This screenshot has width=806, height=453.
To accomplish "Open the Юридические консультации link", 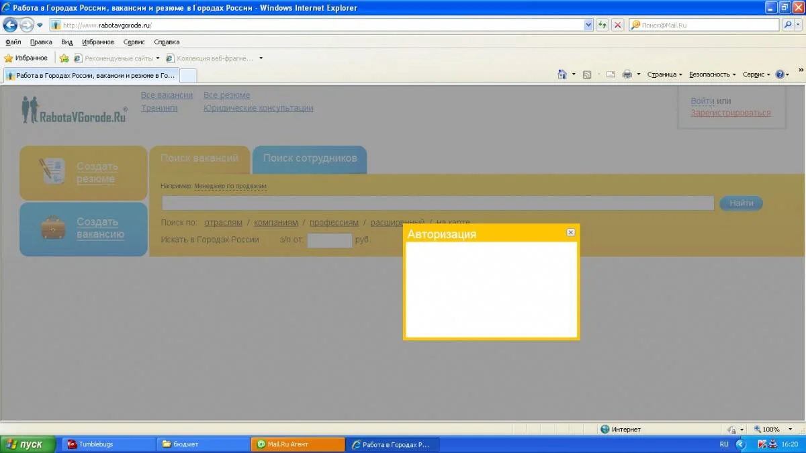I will tap(258, 108).
